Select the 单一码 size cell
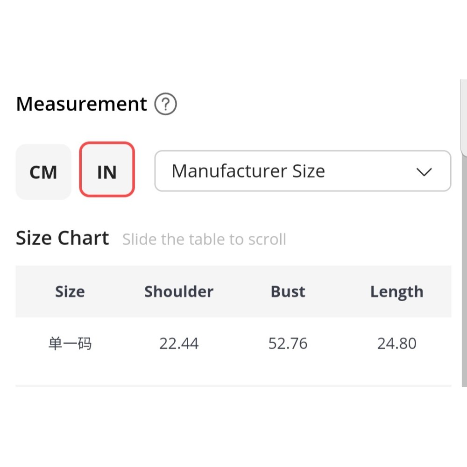This screenshot has width=467, height=467. 70,344
